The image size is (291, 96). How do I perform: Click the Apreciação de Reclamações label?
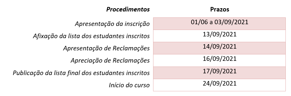[110, 61]
